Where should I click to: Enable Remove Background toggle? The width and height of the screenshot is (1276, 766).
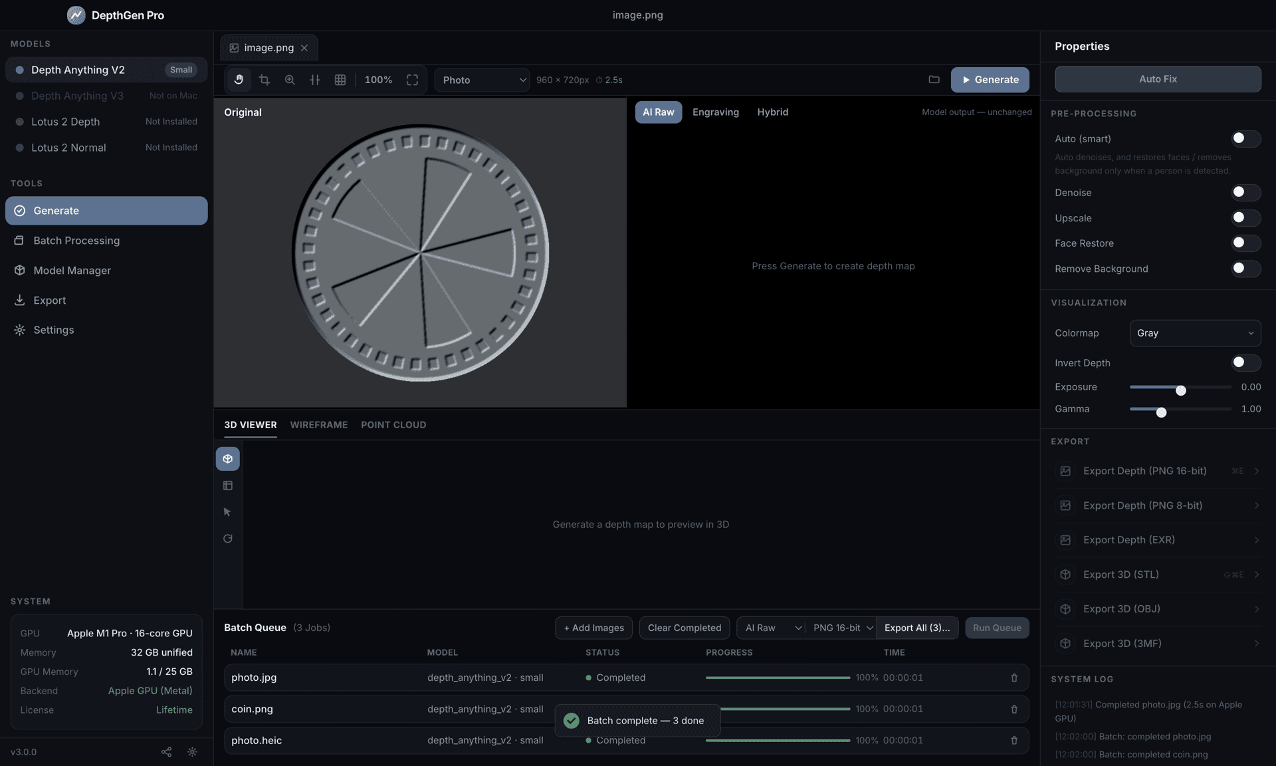[x=1245, y=269]
